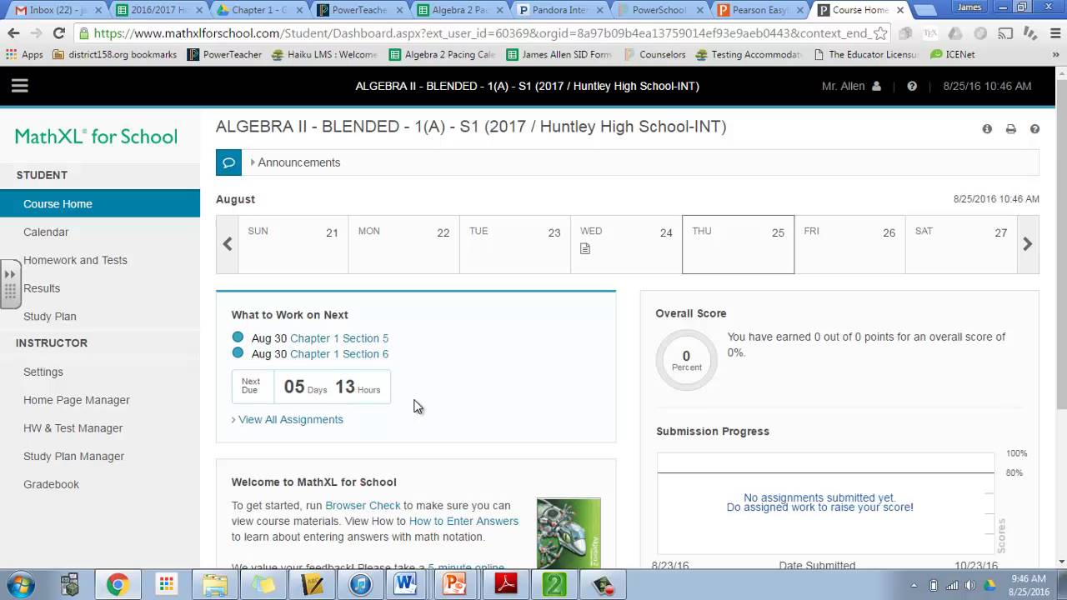Image resolution: width=1067 pixels, height=600 pixels.
Task: Open the hamburger menu in the black header
Action: pyautogui.click(x=20, y=86)
